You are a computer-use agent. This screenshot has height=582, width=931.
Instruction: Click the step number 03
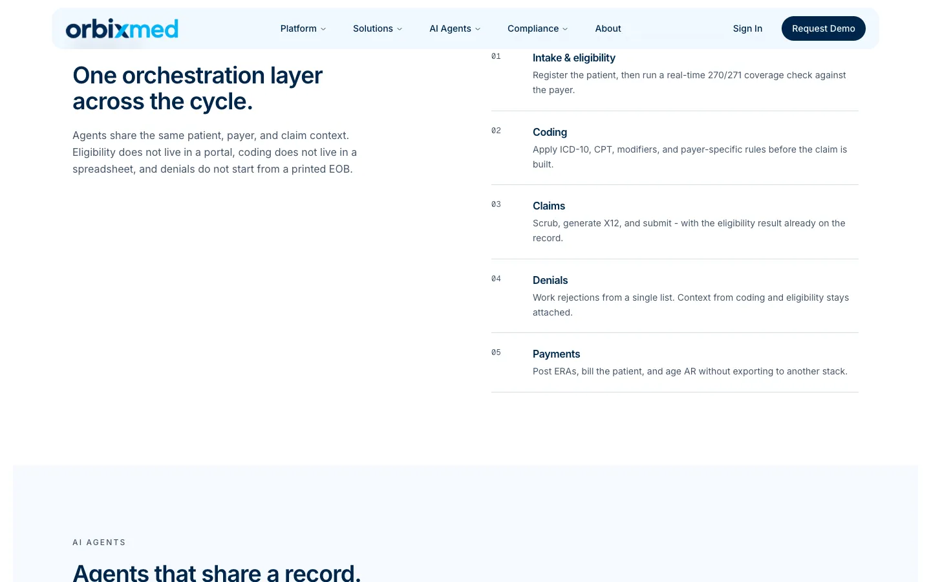pos(496,204)
